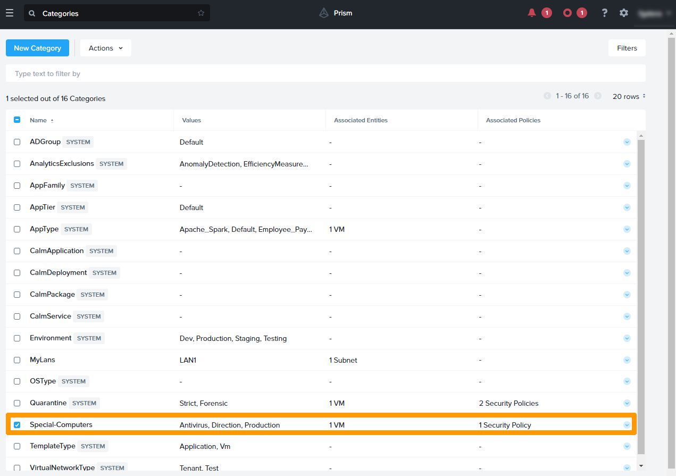Select the Quarantine category checkbox
Screen dimensions: 676x476
click(x=17, y=403)
